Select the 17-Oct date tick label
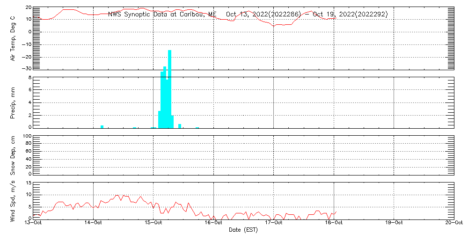Screen dimensions: 468x234 click(x=274, y=223)
